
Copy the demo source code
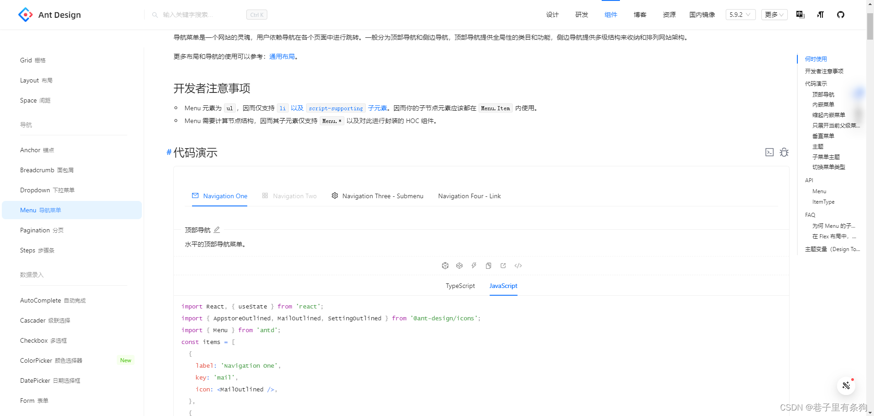point(489,266)
